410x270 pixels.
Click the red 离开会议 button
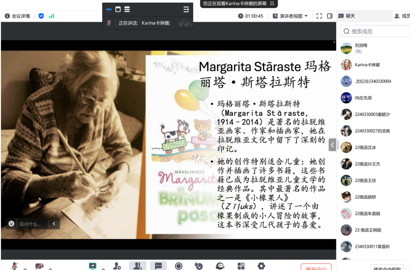coord(316,267)
